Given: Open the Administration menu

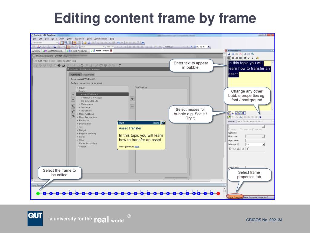Looking at the screenshot, I should (101, 39).
